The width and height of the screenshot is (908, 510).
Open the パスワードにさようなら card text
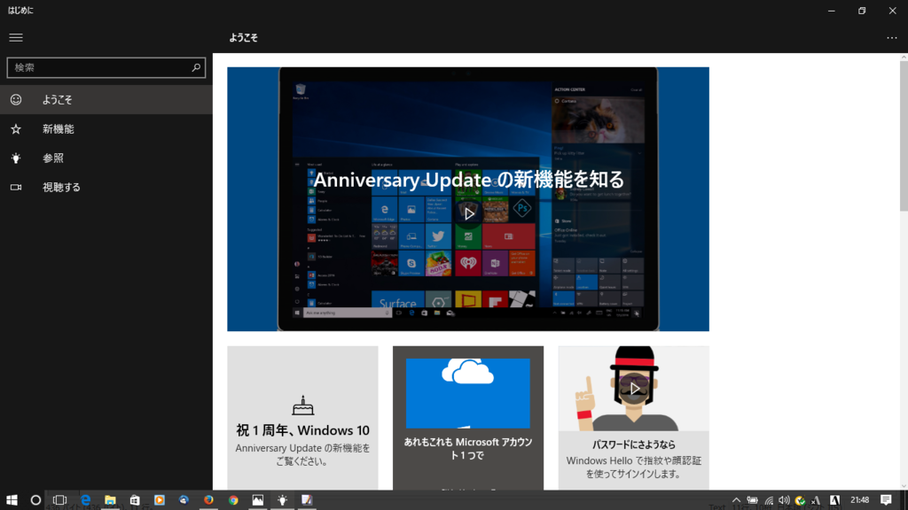tap(633, 444)
